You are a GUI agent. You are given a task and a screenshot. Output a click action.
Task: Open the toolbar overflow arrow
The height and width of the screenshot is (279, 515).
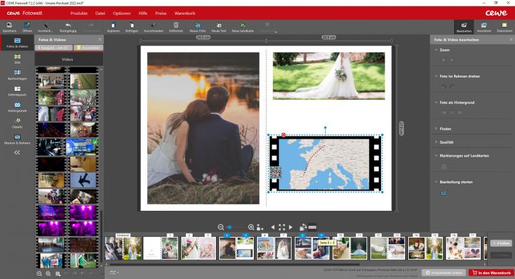tap(276, 32)
